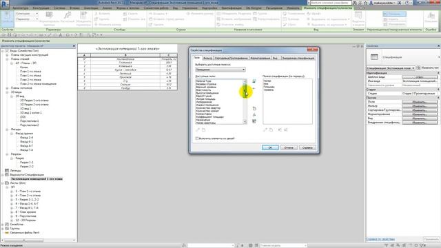Click edit pencil icon under schedule fields
The width and height of the screenshot is (441, 248).
tap(265, 130)
